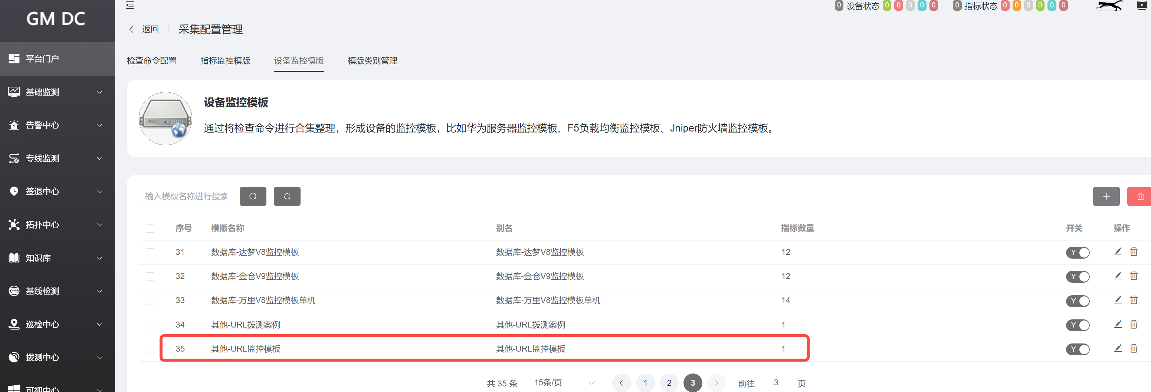The width and height of the screenshot is (1151, 392).
Task: Go to pagination page 2
Action: [669, 383]
